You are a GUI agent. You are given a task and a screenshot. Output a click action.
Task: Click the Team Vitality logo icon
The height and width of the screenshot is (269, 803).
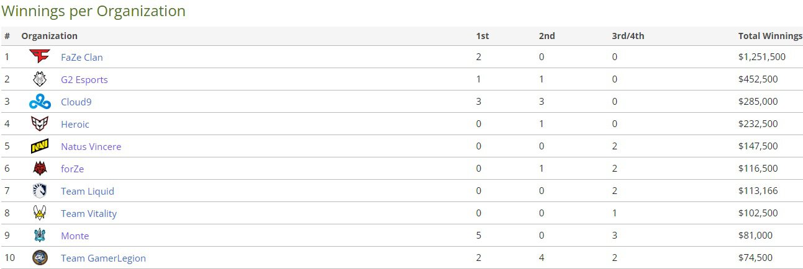click(40, 213)
